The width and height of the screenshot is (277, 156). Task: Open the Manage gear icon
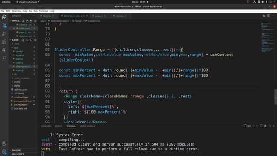tap(4, 152)
